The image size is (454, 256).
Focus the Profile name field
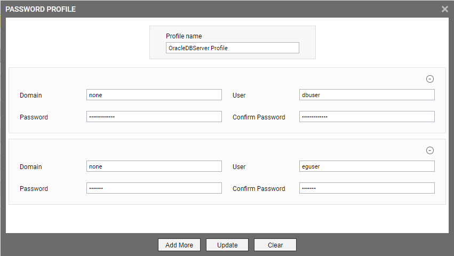pos(233,48)
